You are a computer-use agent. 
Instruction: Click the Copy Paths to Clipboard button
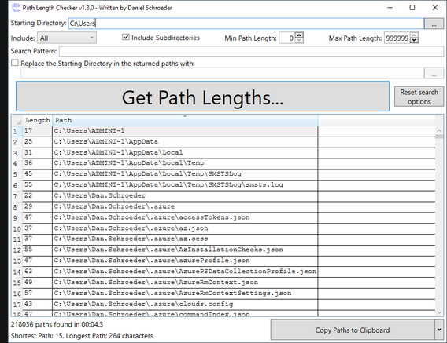tap(353, 330)
